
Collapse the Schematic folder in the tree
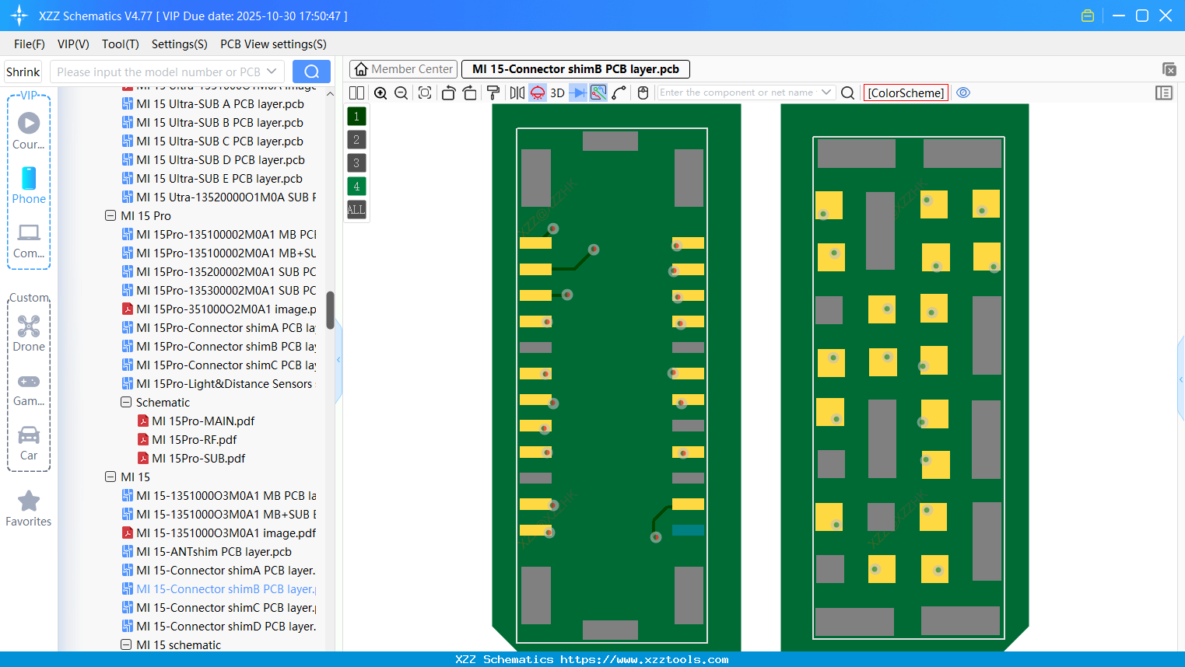pos(125,402)
